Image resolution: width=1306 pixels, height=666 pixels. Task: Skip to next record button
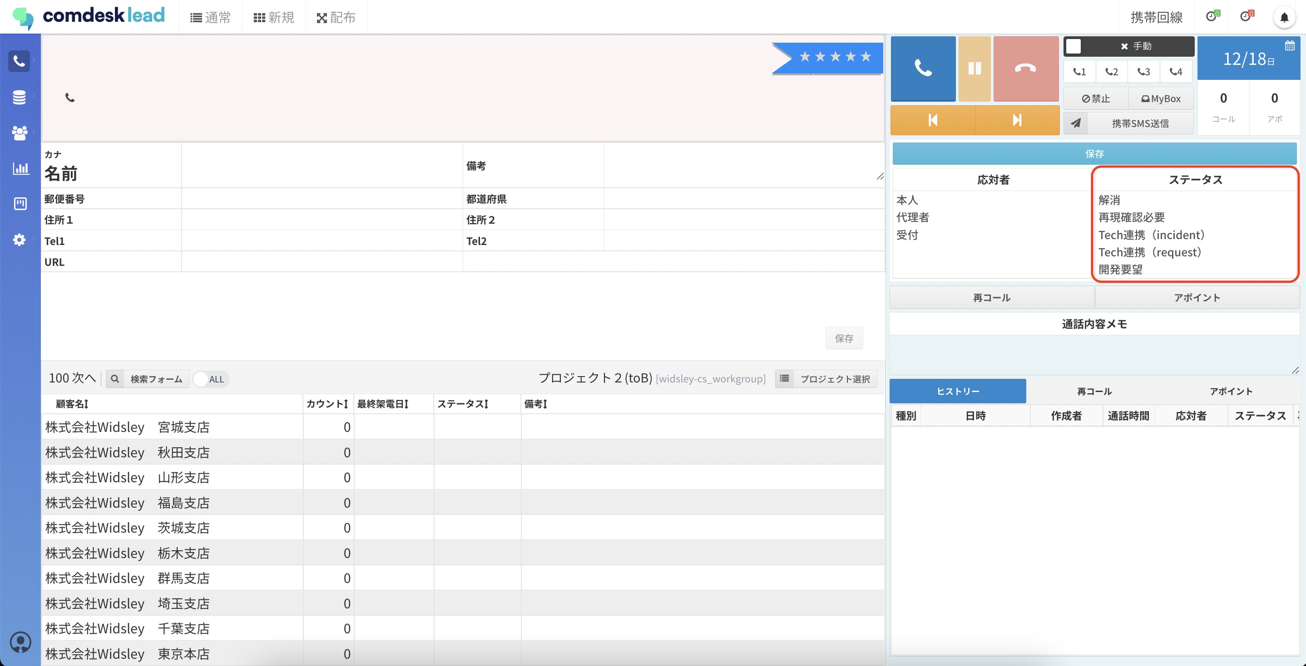[x=1017, y=120]
